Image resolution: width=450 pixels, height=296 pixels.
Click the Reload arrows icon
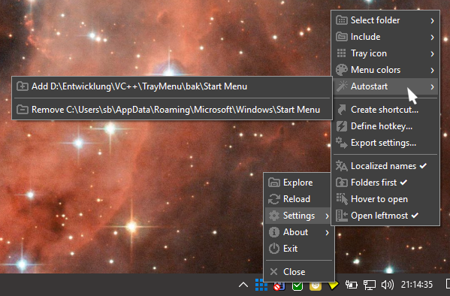(273, 198)
